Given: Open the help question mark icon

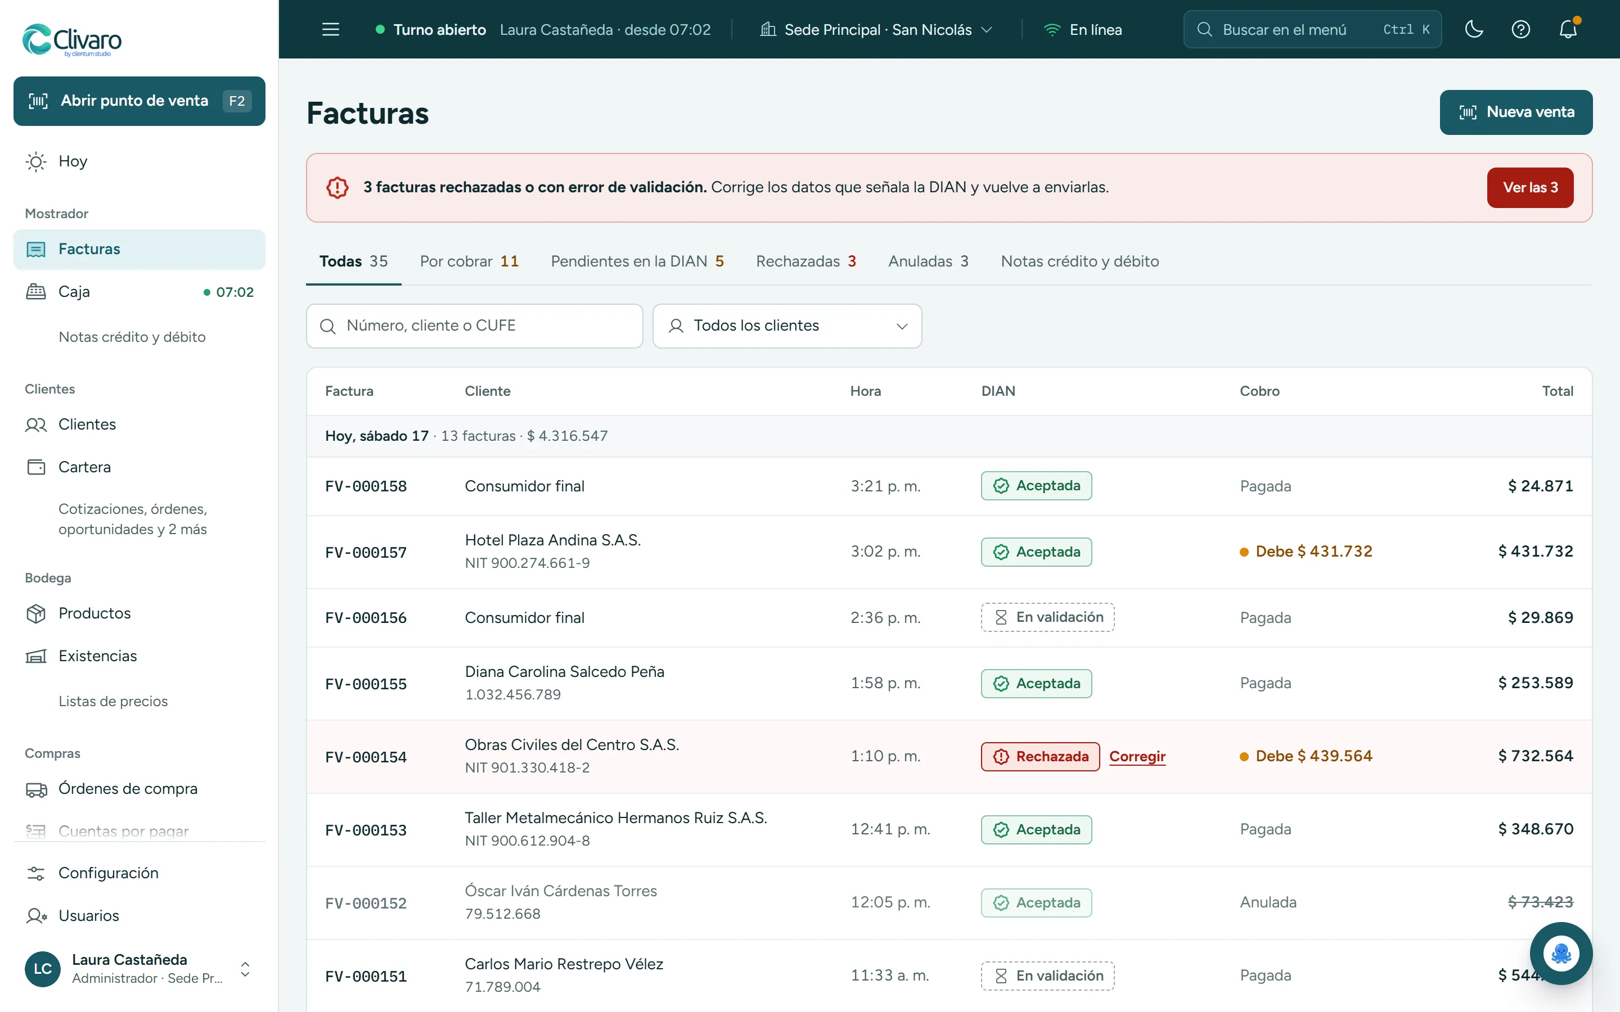Looking at the screenshot, I should 1521,29.
